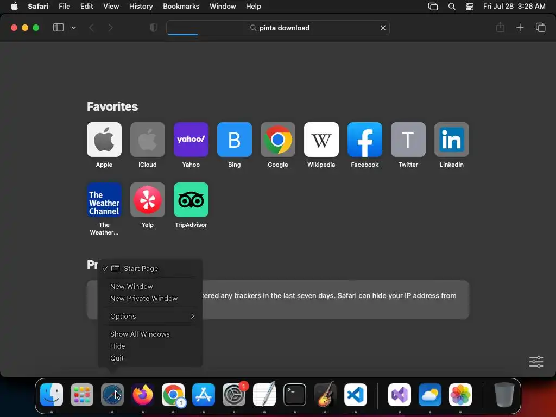
Task: Open the privacy report shield icon
Action: tap(153, 28)
